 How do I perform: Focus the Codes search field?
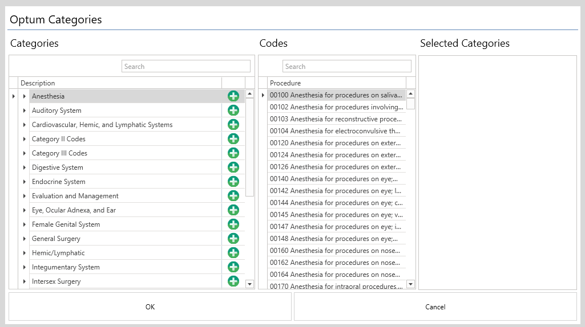(x=347, y=66)
